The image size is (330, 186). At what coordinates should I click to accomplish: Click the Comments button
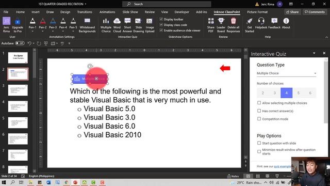click(315, 12)
